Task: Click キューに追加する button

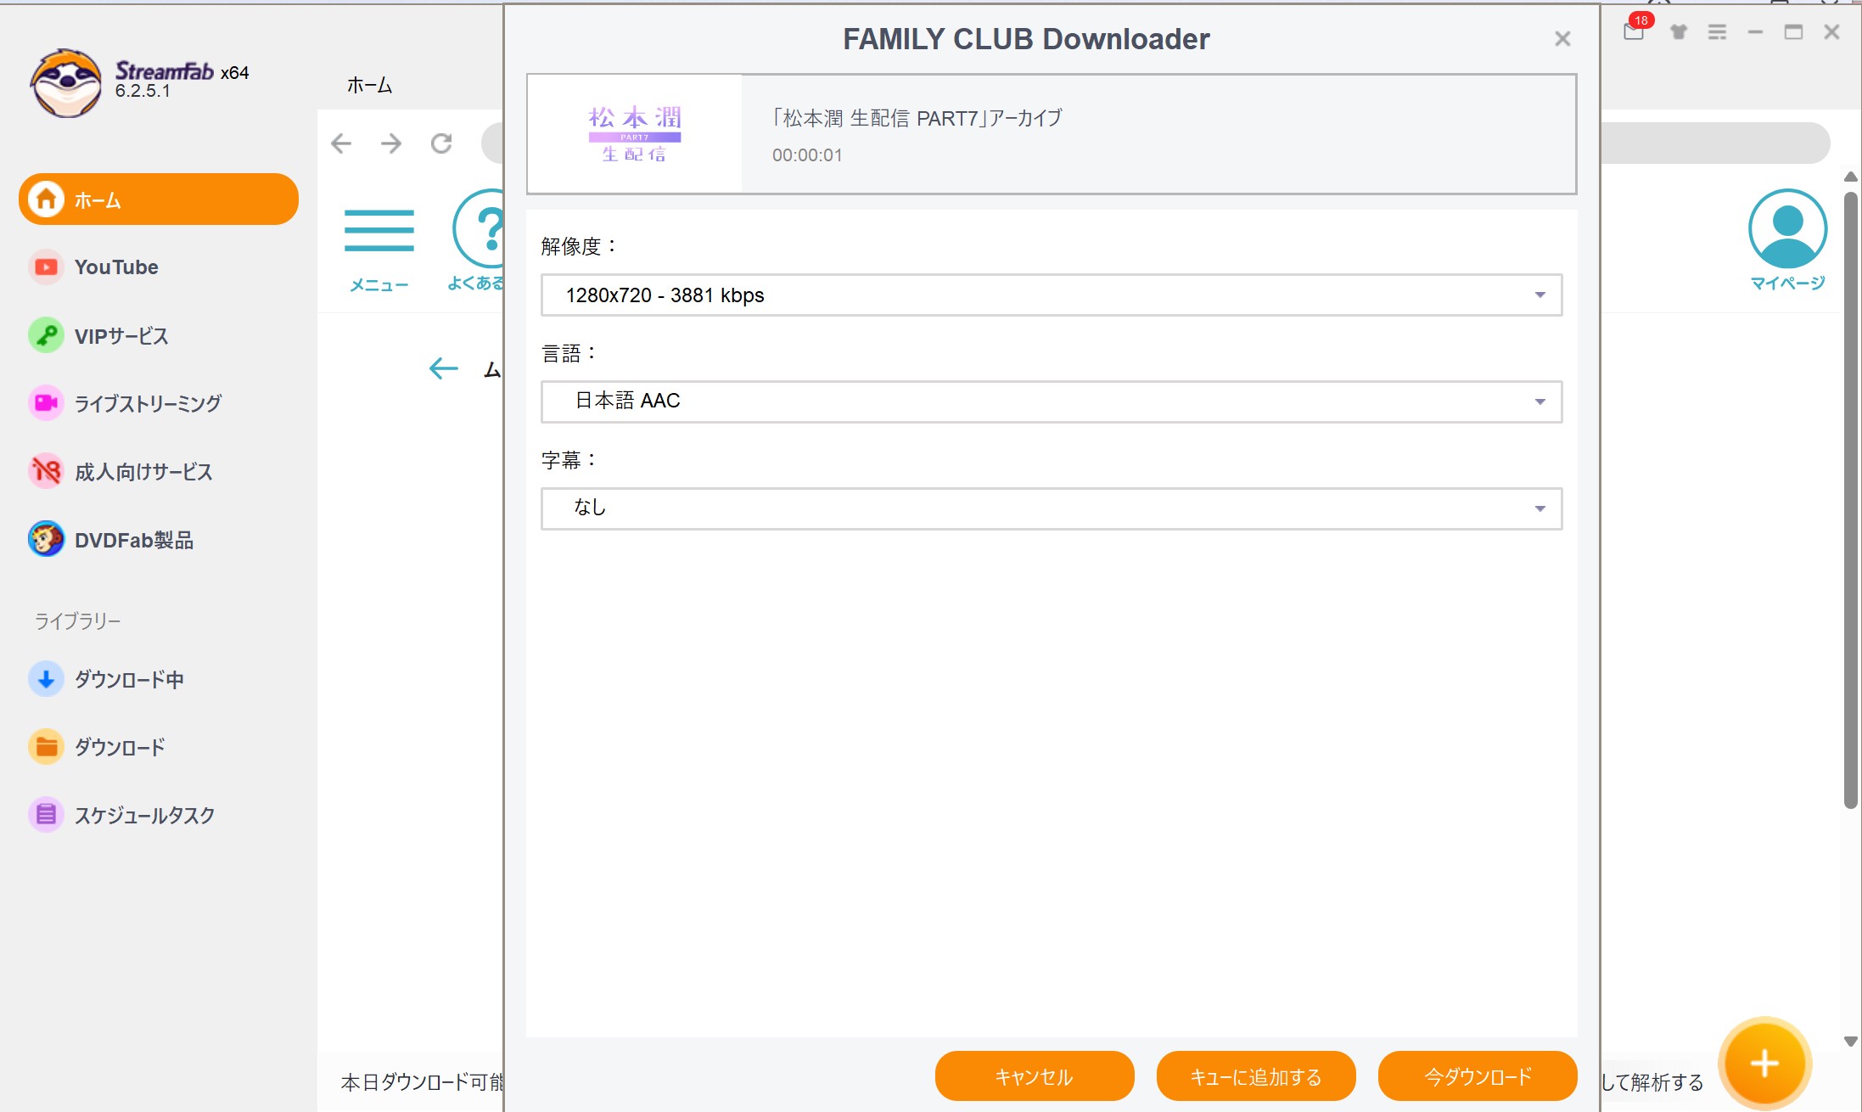Action: click(x=1256, y=1076)
